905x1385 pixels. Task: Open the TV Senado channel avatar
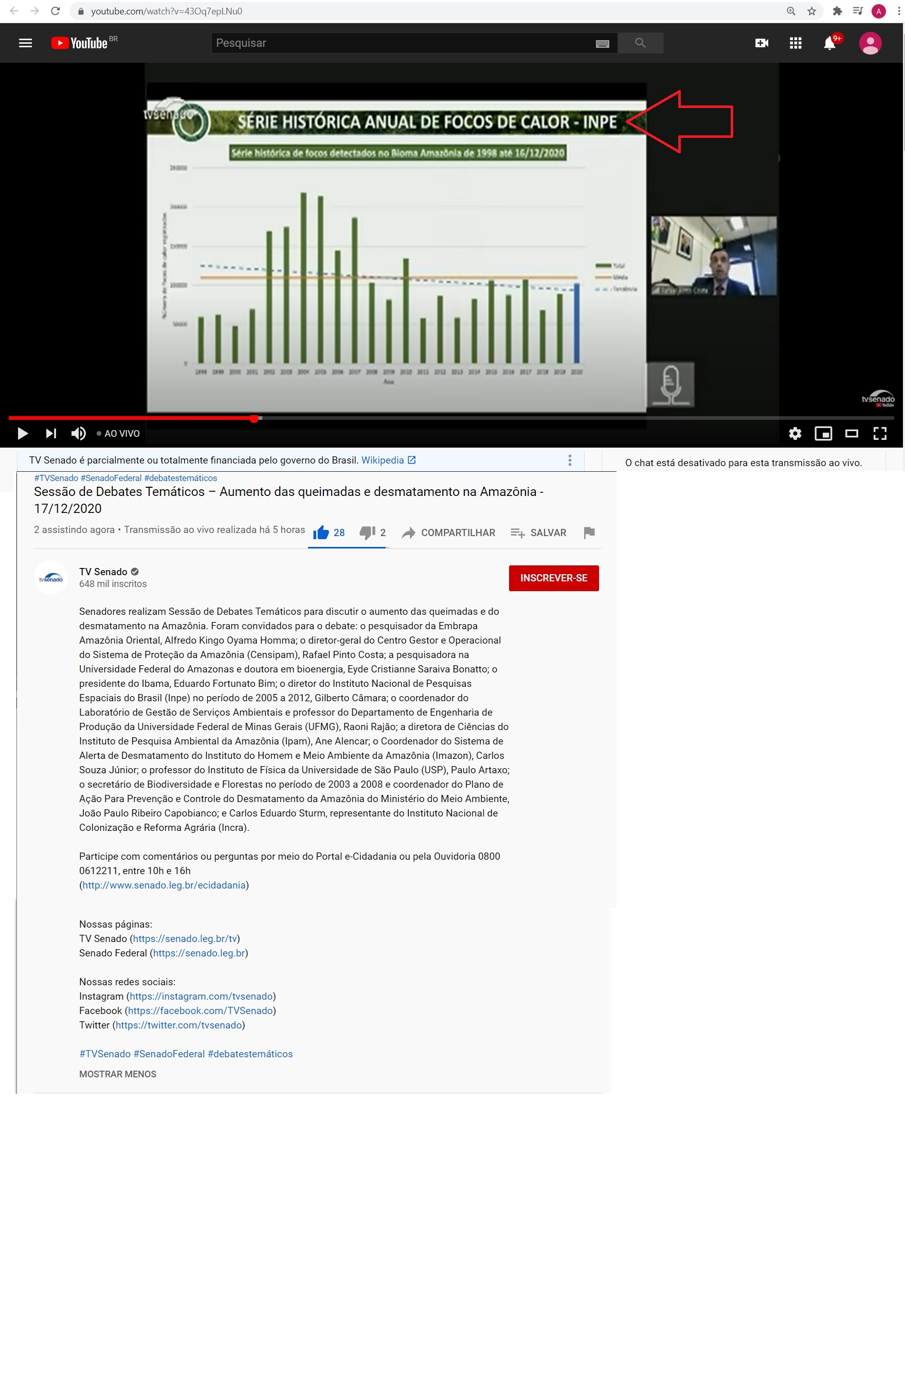click(x=51, y=577)
